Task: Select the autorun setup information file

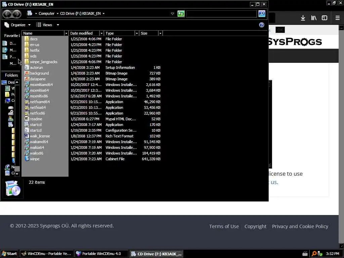Action: pos(36,68)
